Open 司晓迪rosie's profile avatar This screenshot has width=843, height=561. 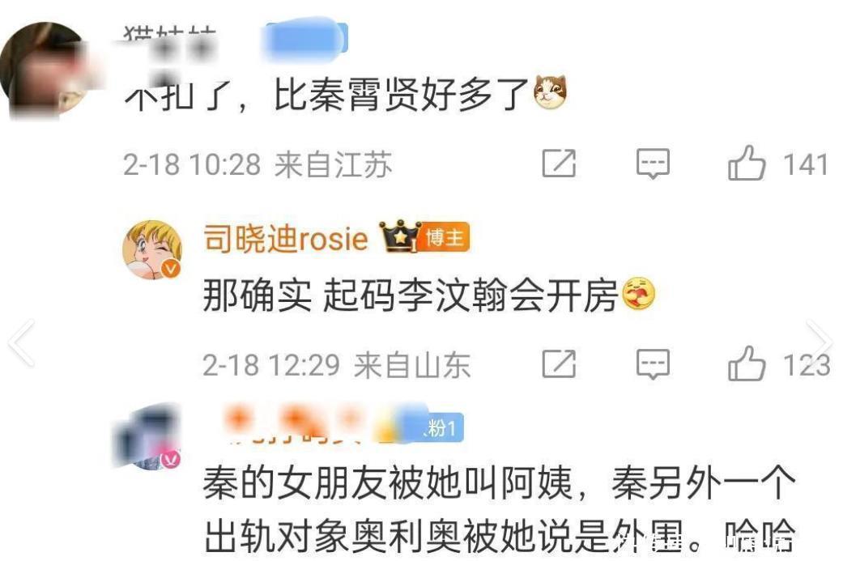coord(152,249)
